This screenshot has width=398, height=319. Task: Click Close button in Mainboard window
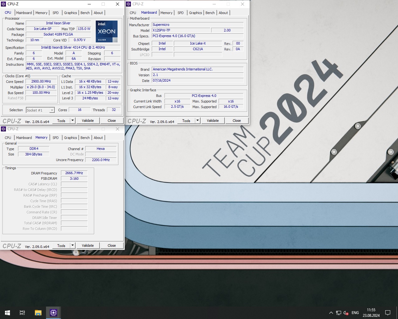tap(237, 121)
